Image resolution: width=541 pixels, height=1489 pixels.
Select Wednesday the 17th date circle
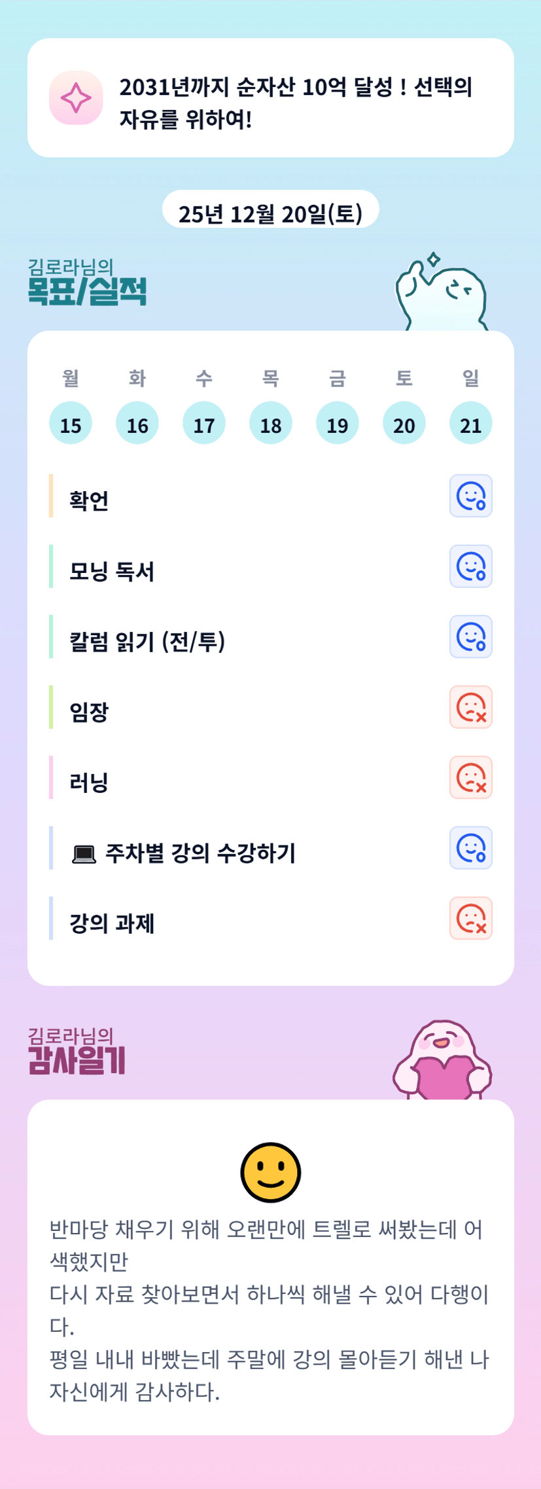[204, 423]
